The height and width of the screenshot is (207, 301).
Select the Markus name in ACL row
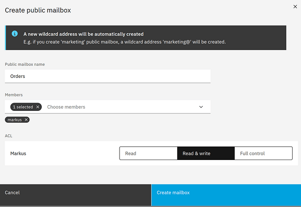pyautogui.click(x=18, y=153)
